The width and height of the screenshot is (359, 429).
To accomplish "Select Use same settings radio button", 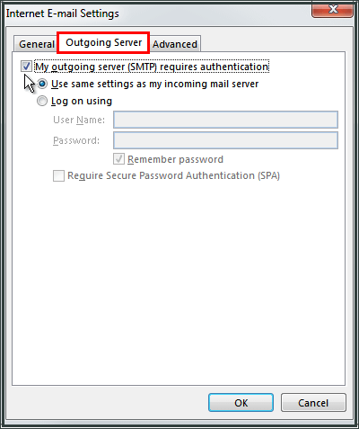I will (x=42, y=84).
